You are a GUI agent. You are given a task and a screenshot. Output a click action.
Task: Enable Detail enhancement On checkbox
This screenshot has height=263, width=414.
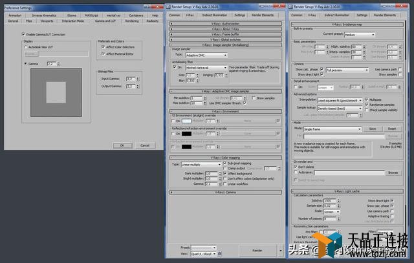[x=296, y=87]
